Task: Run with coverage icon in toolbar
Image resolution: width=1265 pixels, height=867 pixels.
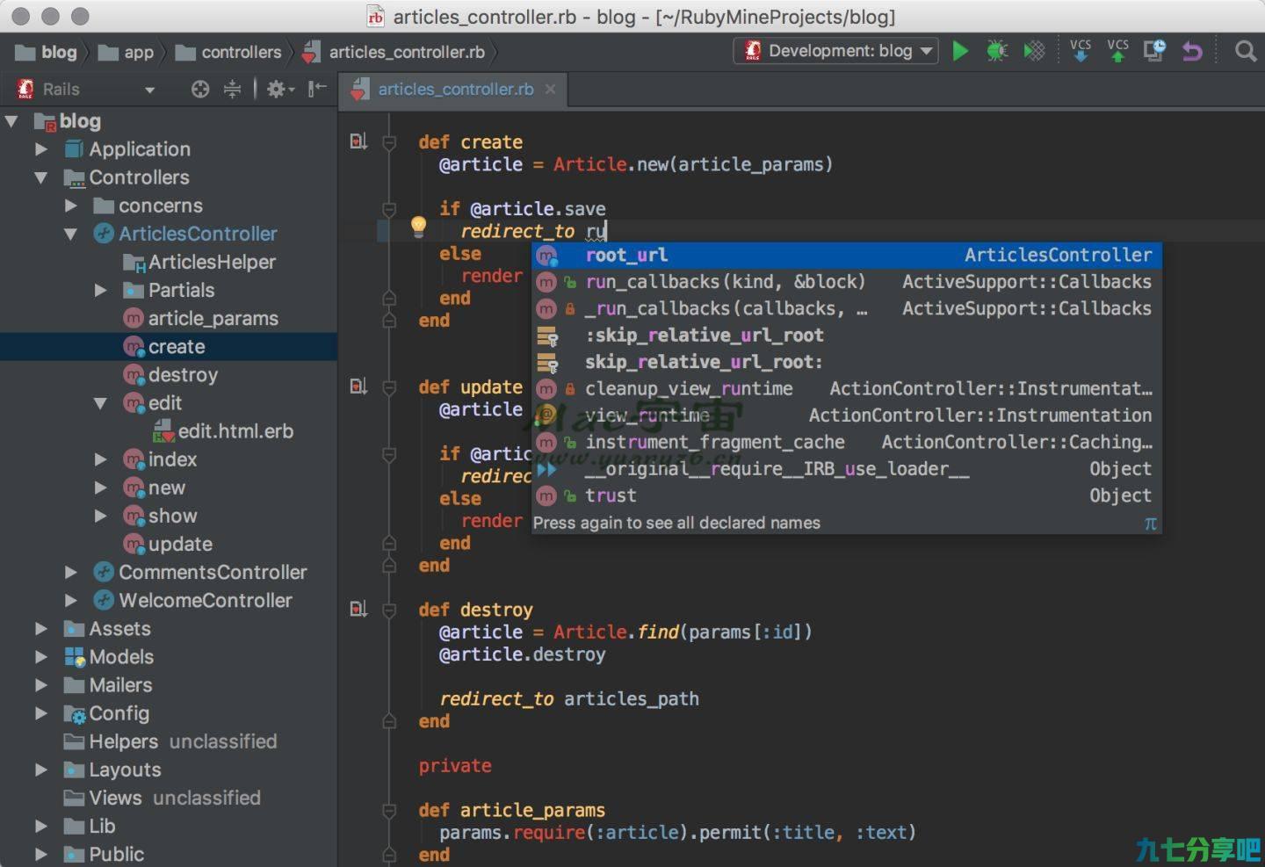Action: 1035,51
